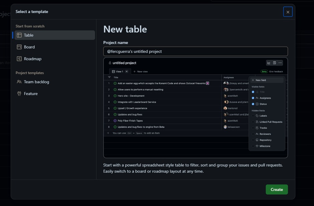
Task: Uncheck the Assignees visible field checkbox
Action: click(253, 98)
